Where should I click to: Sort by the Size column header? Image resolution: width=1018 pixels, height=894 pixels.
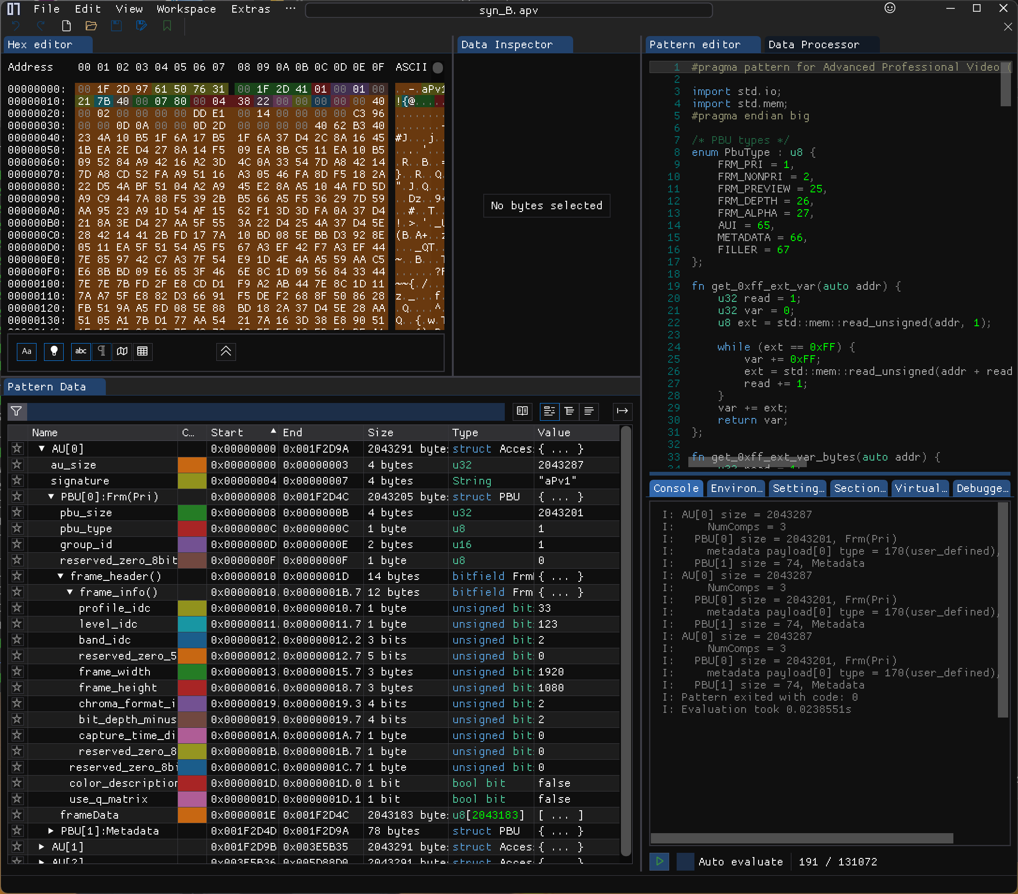(x=406, y=432)
